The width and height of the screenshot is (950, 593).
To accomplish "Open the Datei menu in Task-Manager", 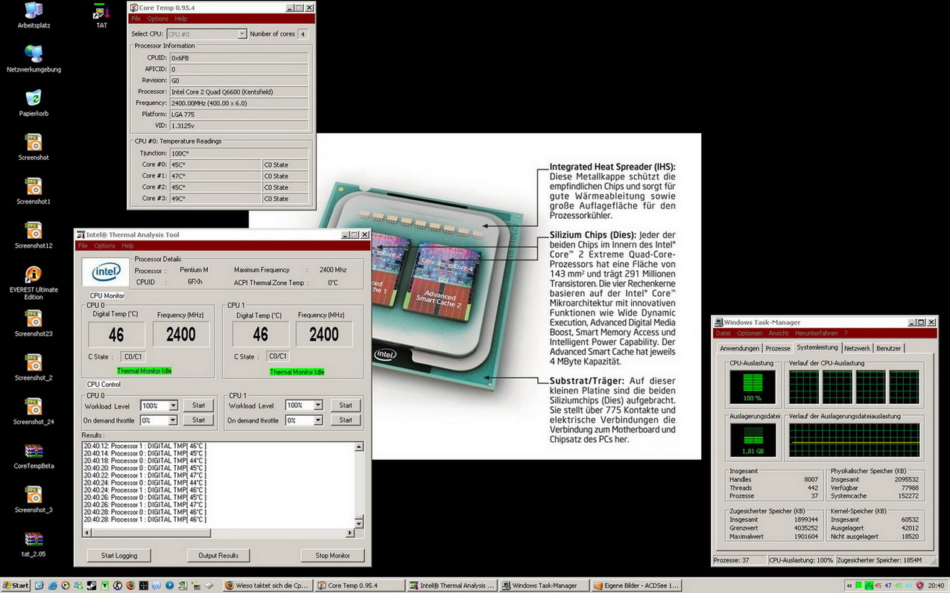I will pyautogui.click(x=723, y=333).
